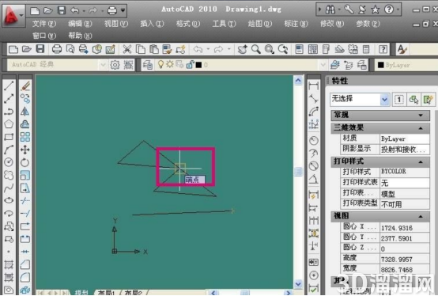This screenshot has height=296, width=438.
Task: Collapse the 打印样式 properties section
Action: coord(421,161)
